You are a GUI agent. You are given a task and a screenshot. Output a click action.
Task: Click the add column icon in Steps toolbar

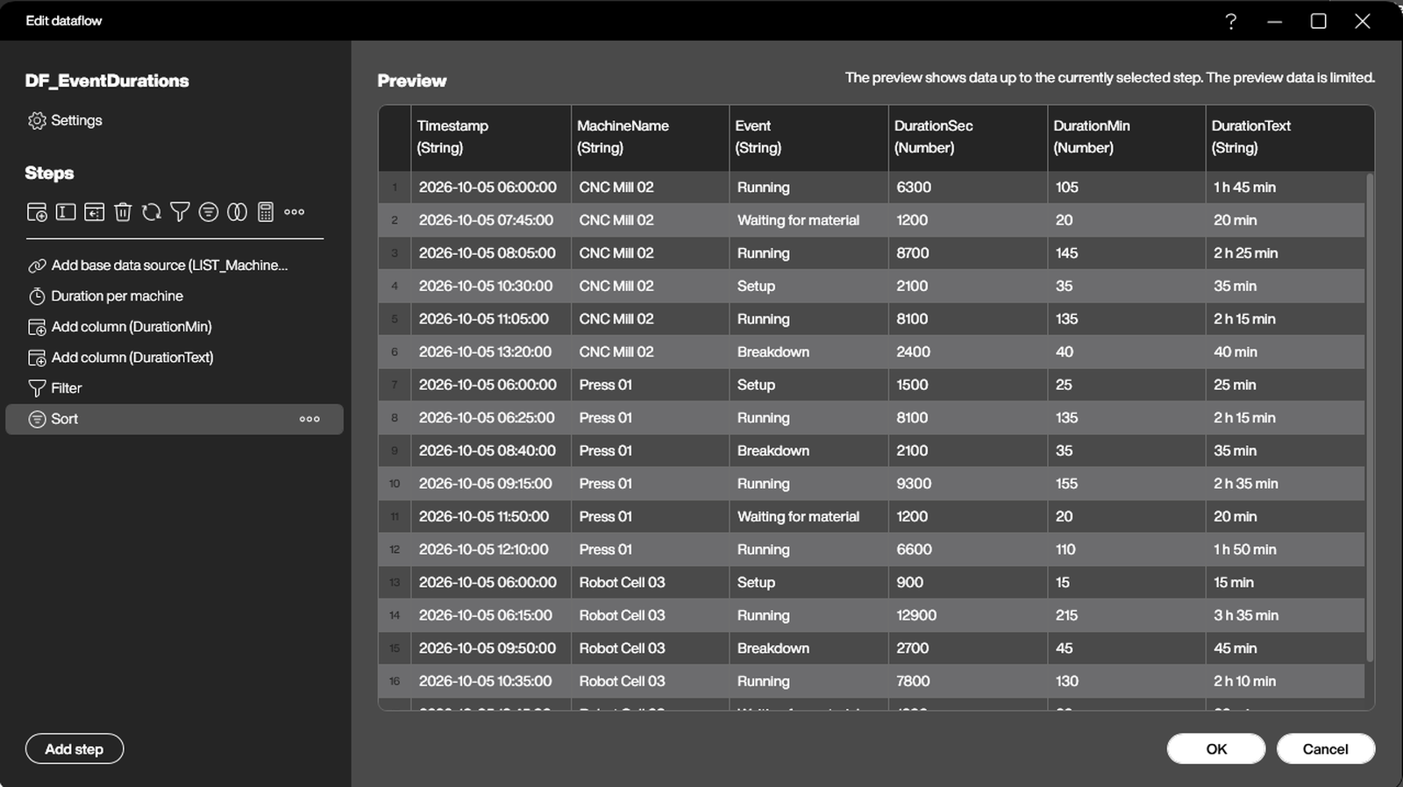(x=37, y=212)
